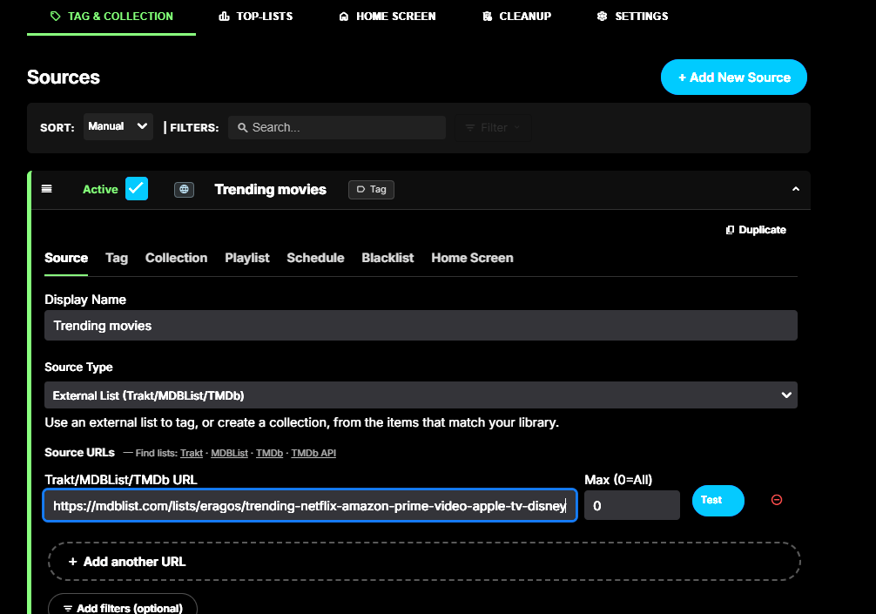Click the Display Name input field
876x614 pixels.
[421, 325]
